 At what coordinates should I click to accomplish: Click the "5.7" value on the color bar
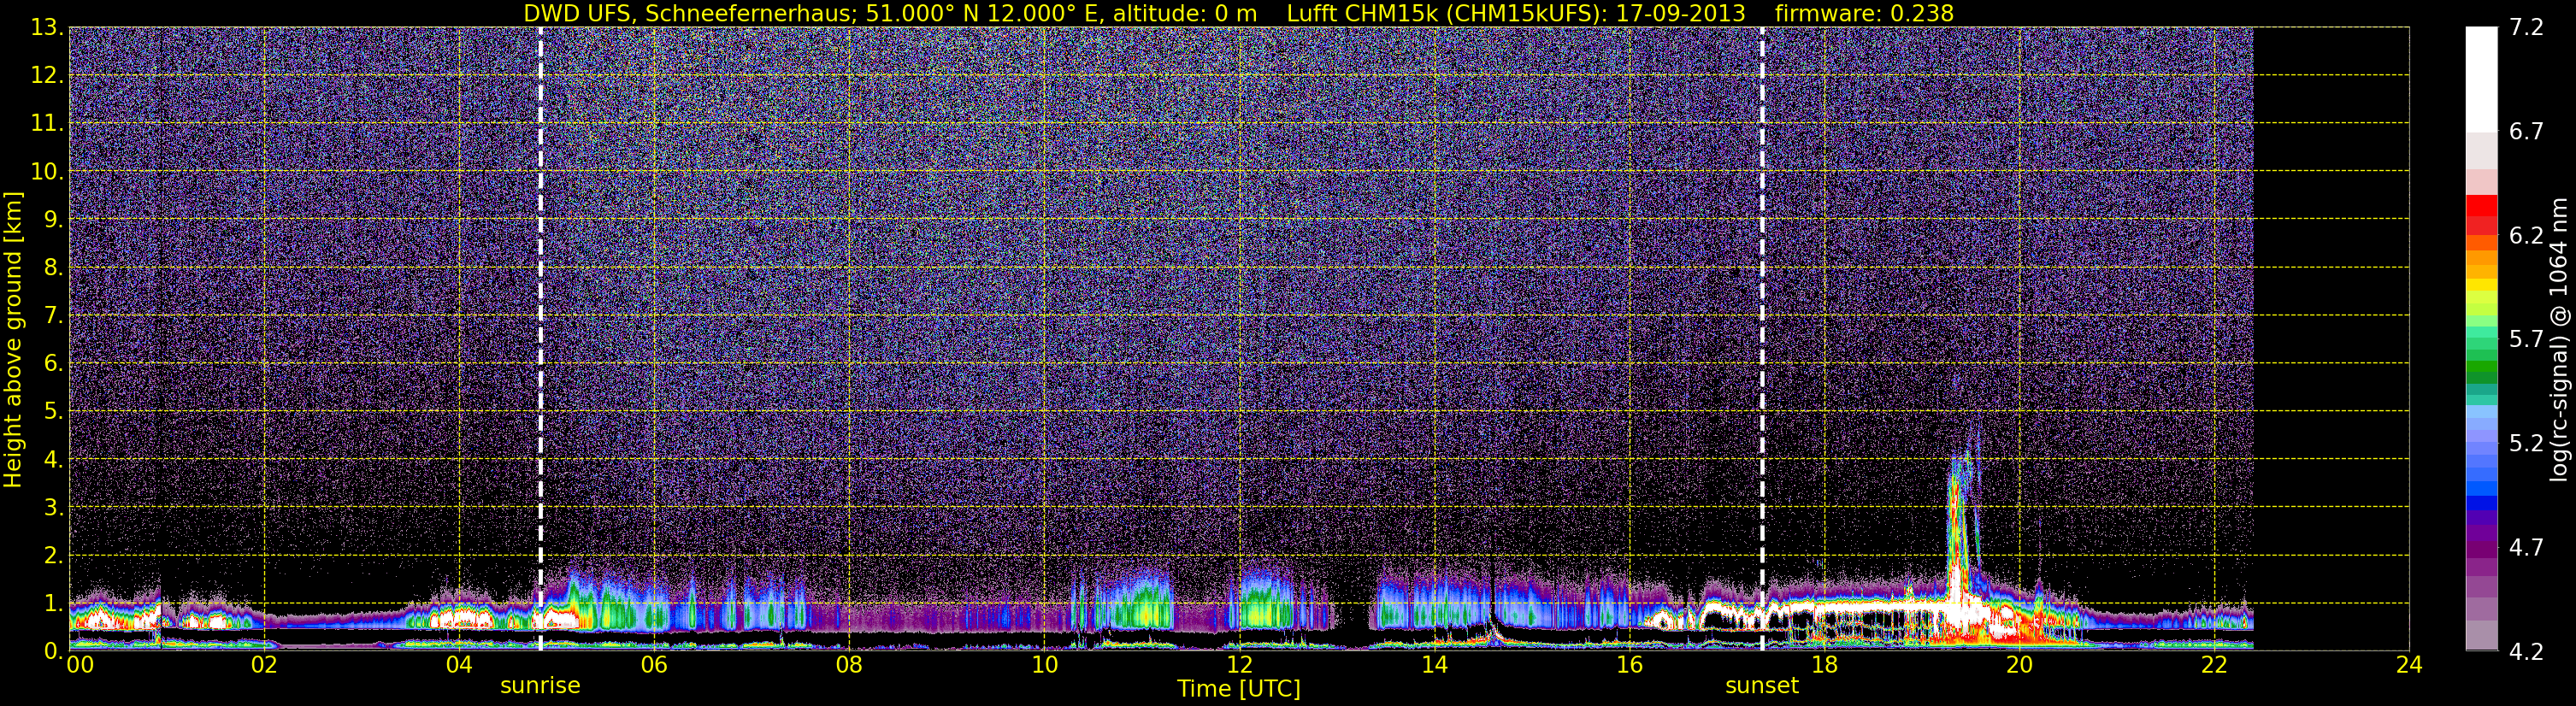[x=2526, y=340]
